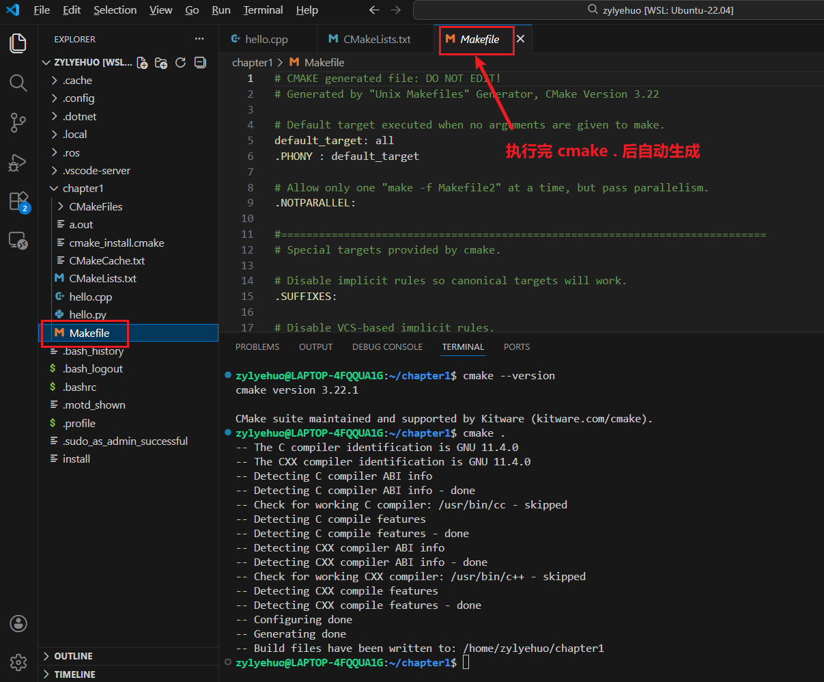Click the VS Code logo icon
This screenshot has width=824, height=682.
13,10
